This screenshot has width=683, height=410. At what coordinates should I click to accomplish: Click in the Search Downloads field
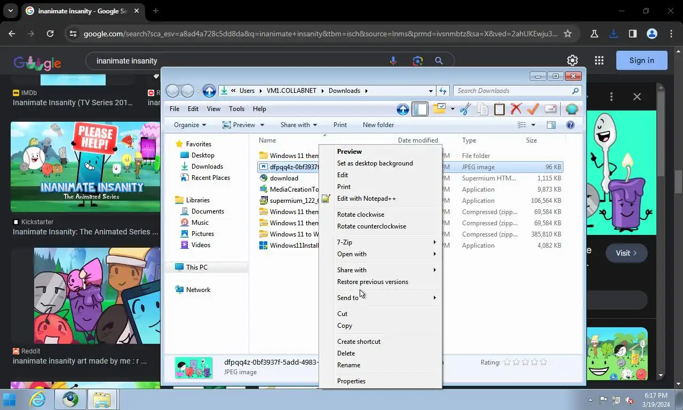[x=516, y=91]
